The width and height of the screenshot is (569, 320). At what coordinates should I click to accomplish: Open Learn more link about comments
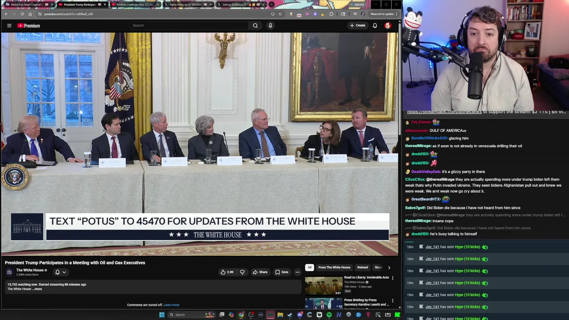(171, 305)
